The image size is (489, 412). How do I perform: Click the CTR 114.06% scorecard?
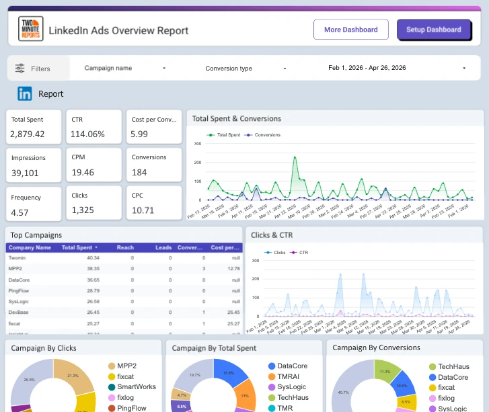tap(94, 127)
